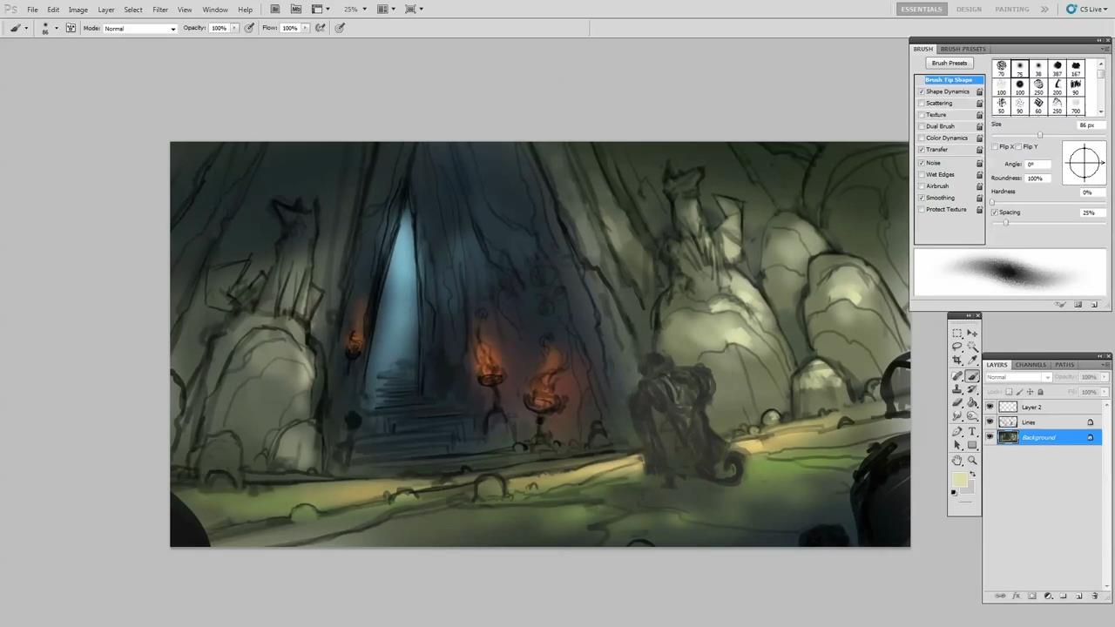Image resolution: width=1115 pixels, height=627 pixels.
Task: Select Brush Tip Shape option
Action: [949, 80]
